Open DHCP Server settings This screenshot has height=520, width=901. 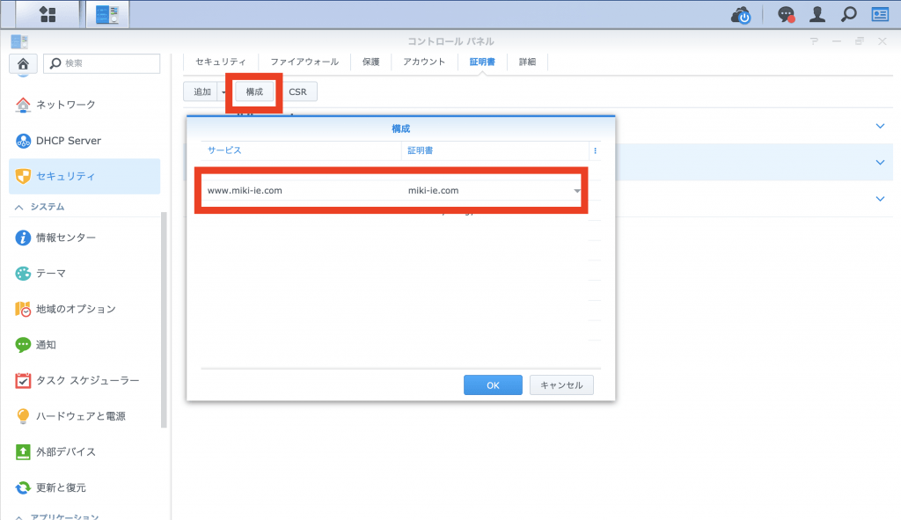tap(68, 141)
